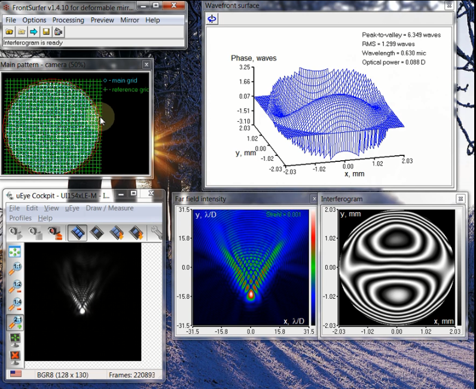The width and height of the screenshot is (476, 389).
Task: Click the monitor icon with green arrows in uEye
Action: coord(15,340)
